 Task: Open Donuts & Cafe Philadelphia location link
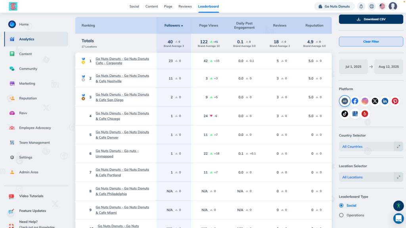pos(122,191)
